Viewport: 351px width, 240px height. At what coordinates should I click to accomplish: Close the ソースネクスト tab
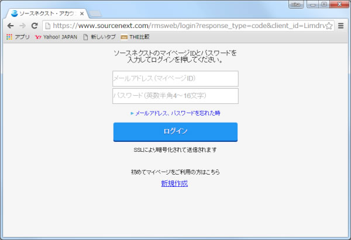[82, 14]
